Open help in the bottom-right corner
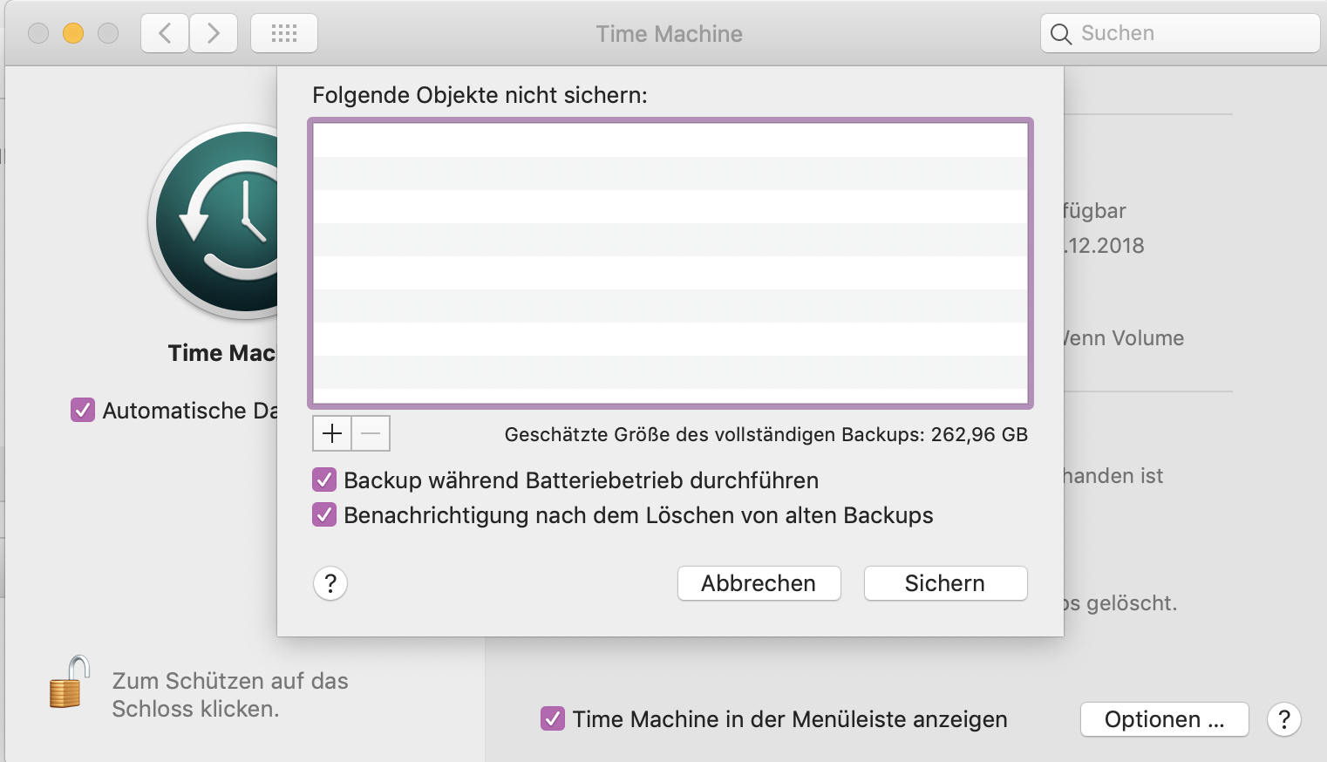1327x762 pixels. coord(1283,719)
